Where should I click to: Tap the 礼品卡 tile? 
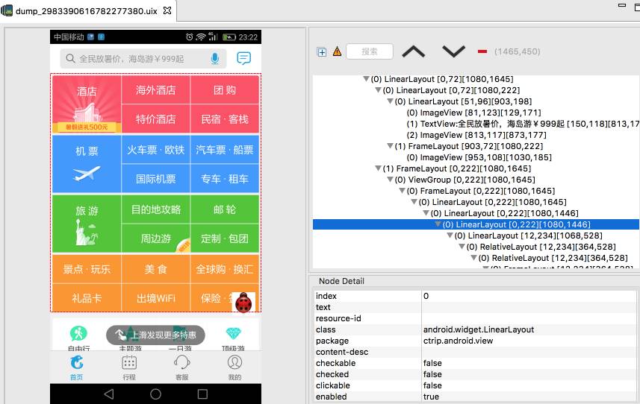[x=87, y=298]
